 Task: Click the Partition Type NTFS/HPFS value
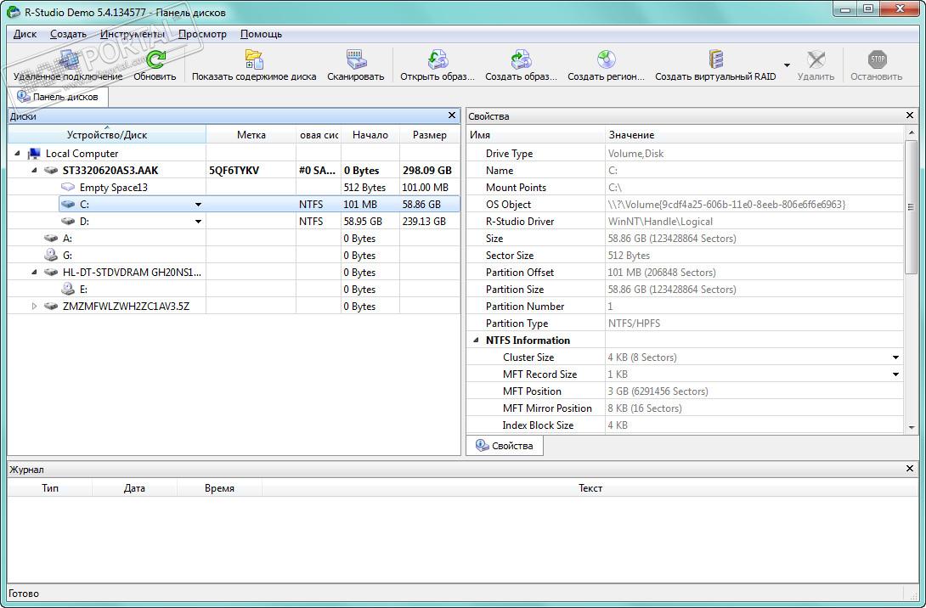coord(634,324)
